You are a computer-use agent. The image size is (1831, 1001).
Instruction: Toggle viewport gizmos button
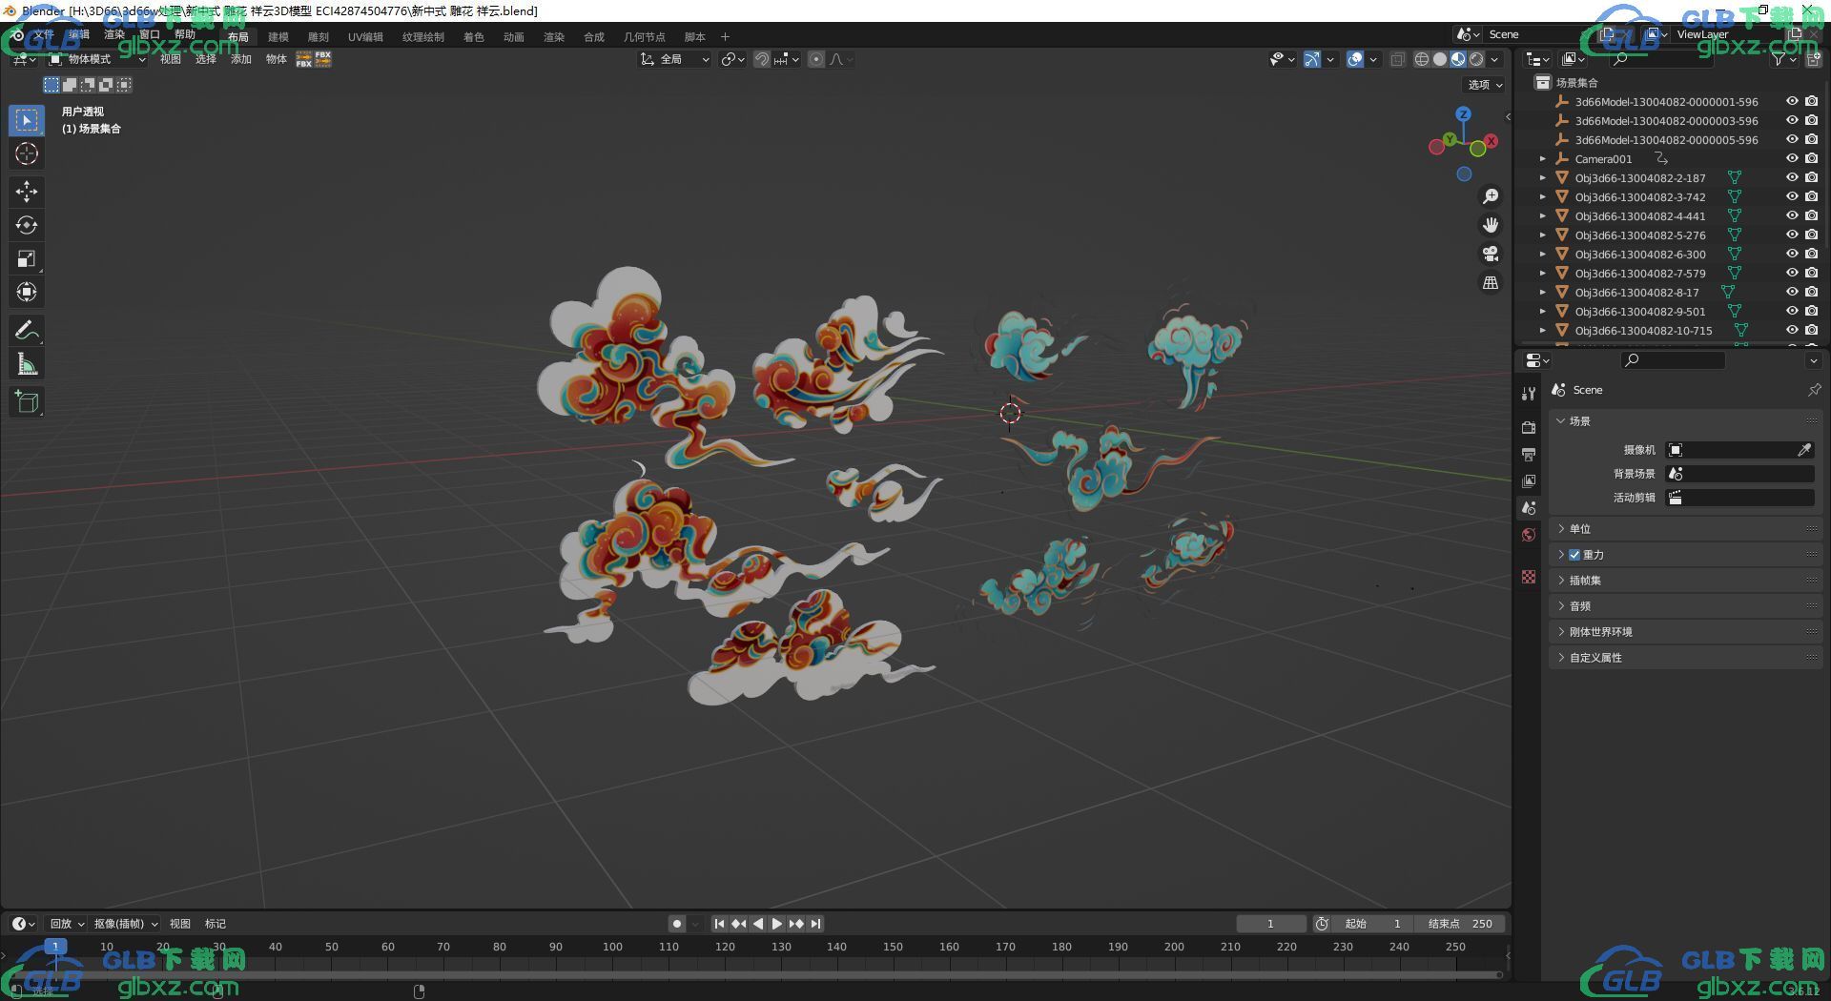click(1312, 59)
